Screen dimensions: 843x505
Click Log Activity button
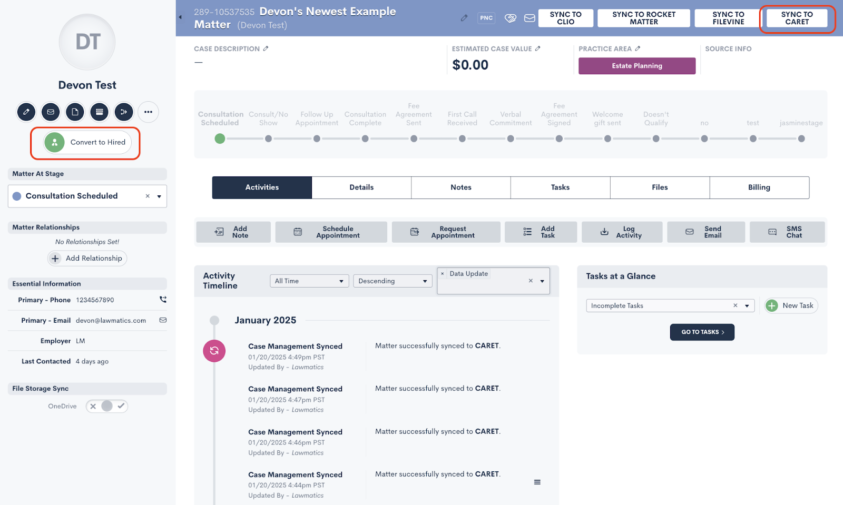(x=622, y=232)
